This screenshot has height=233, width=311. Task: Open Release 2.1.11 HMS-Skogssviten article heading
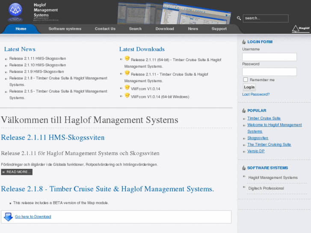[53, 137]
